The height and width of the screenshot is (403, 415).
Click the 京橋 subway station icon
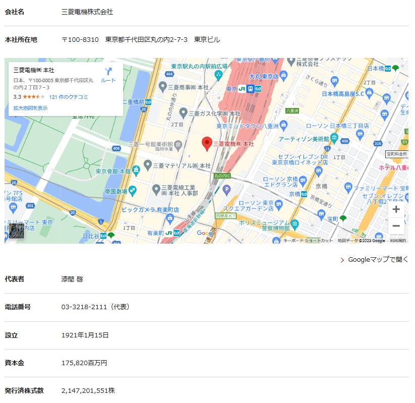304,194
